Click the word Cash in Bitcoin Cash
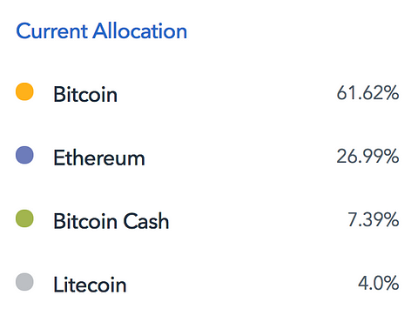The width and height of the screenshot is (418, 322). pos(146,221)
